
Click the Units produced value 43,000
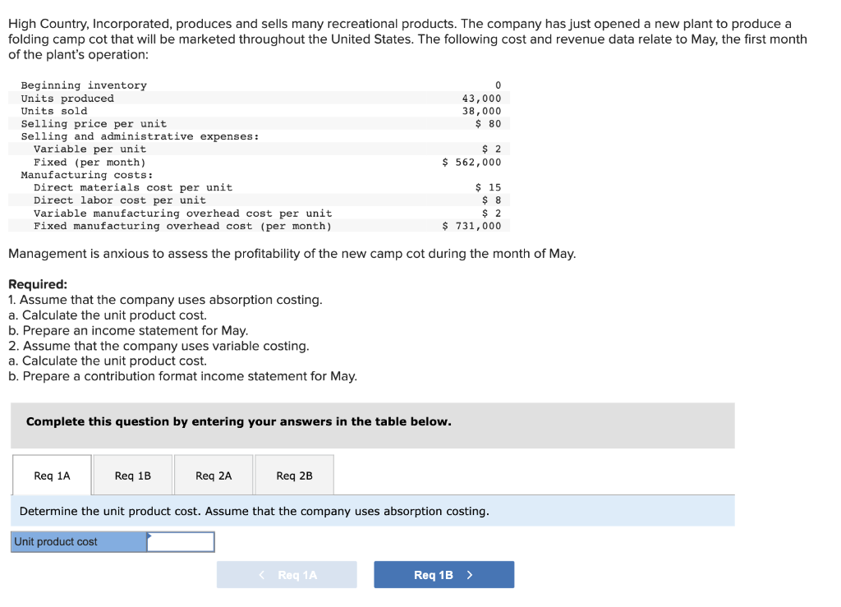coord(481,98)
